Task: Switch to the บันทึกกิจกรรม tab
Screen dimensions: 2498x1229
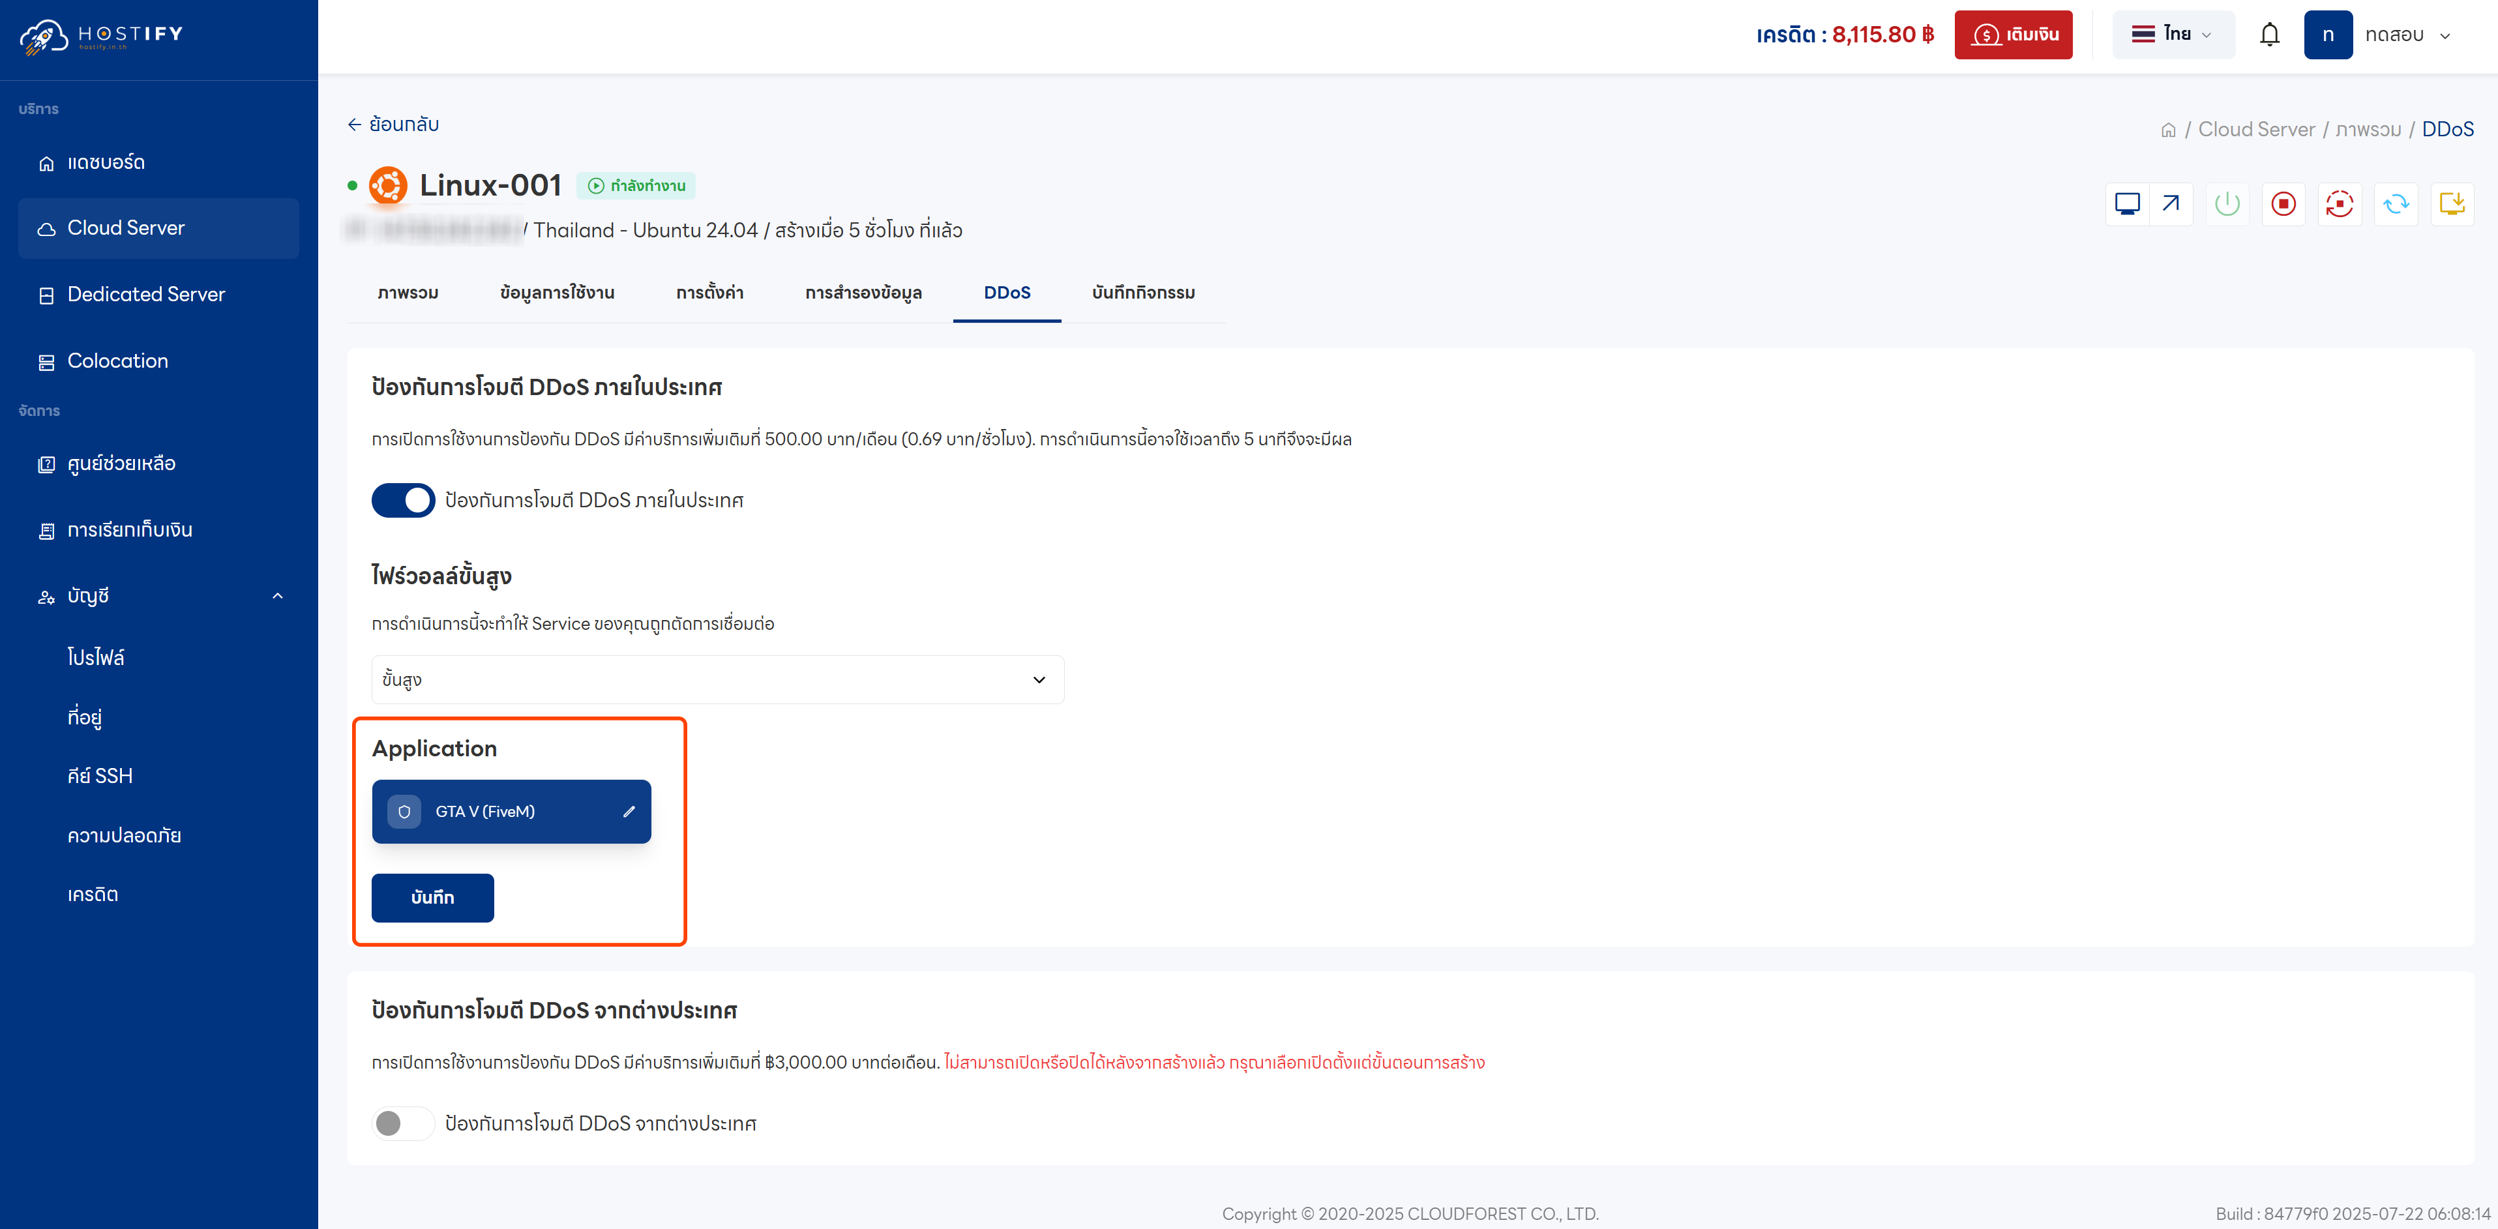Action: click(1143, 292)
